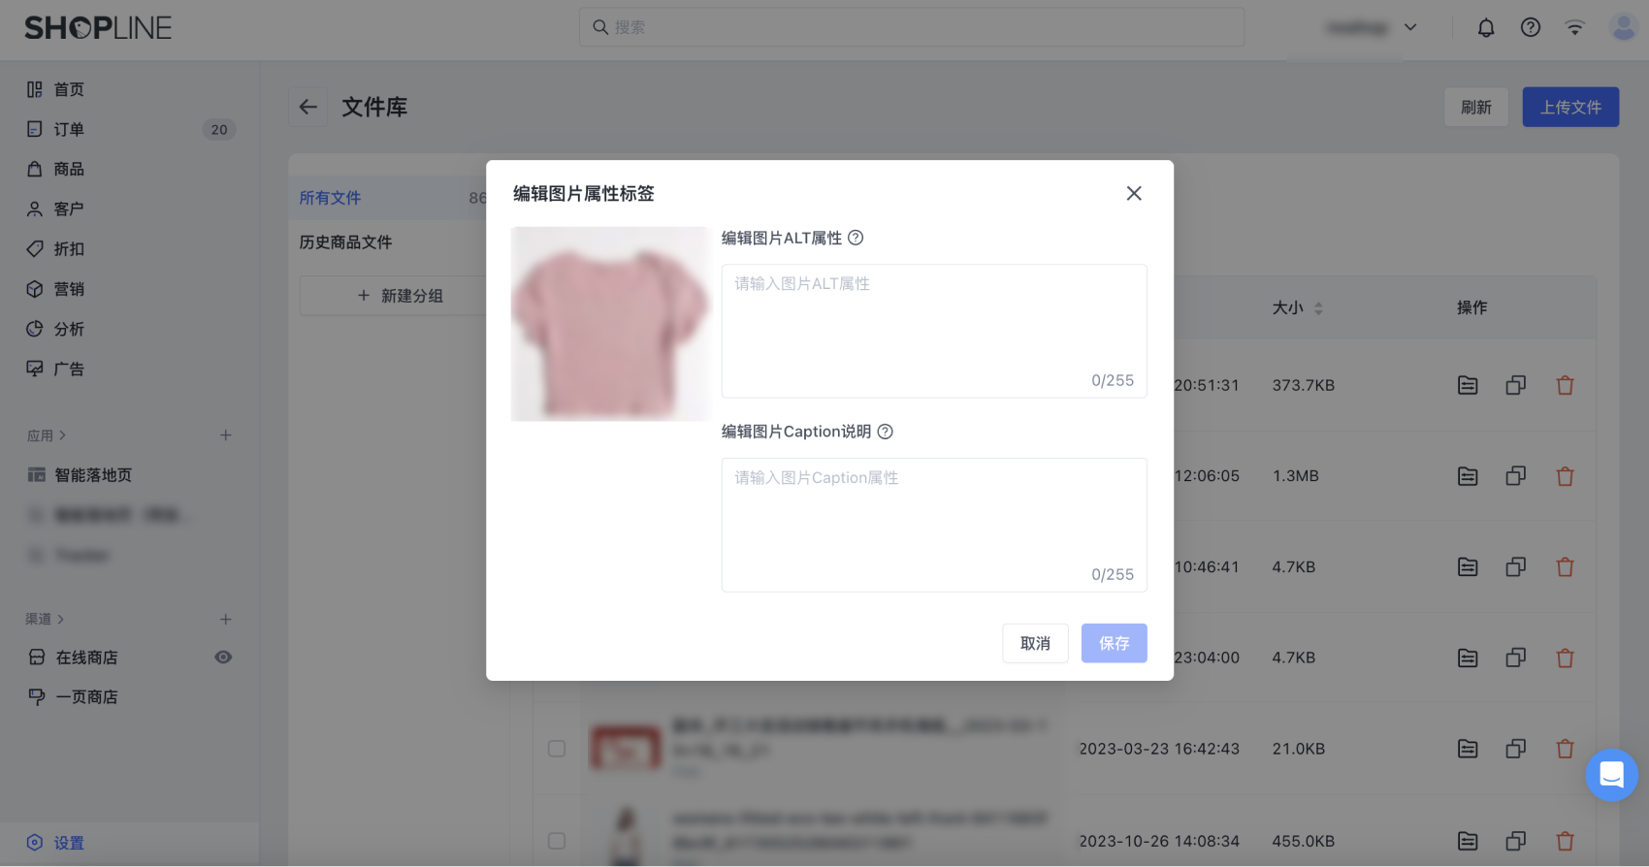
Task: Check the checkbox for 455.0KB file row
Action: point(557,841)
